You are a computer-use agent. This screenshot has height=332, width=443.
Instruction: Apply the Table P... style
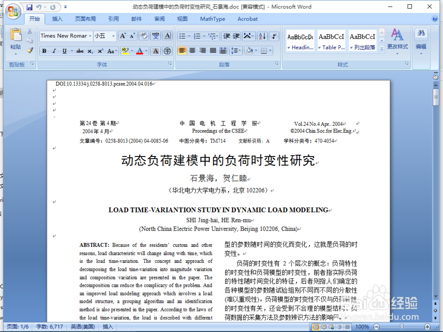331,41
